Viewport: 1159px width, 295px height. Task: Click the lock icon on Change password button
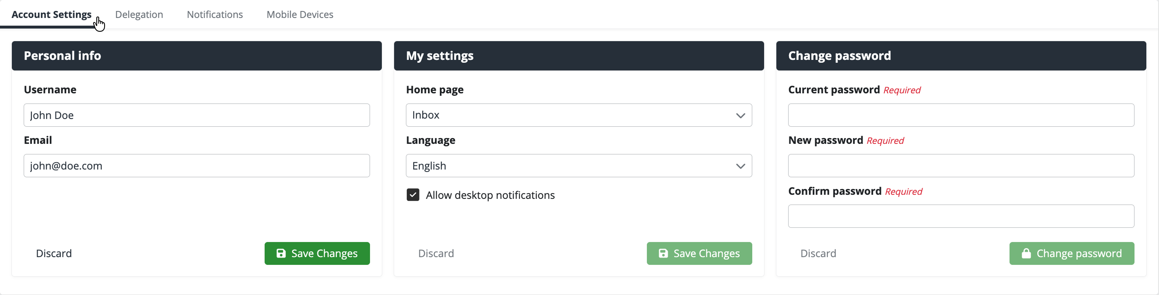click(x=1026, y=253)
